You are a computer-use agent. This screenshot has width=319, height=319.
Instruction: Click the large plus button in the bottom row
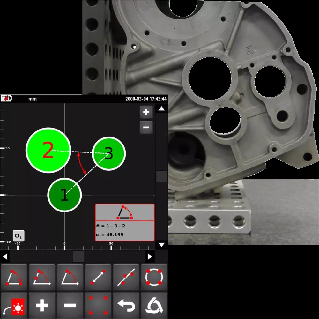[x=42, y=306]
